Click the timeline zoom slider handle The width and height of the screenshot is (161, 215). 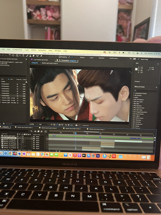point(56,151)
